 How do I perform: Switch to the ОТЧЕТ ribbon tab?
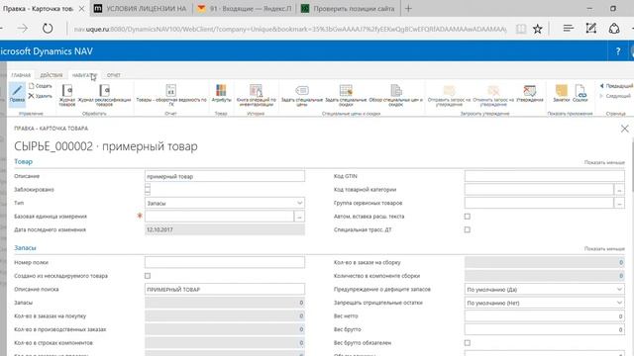click(x=114, y=75)
